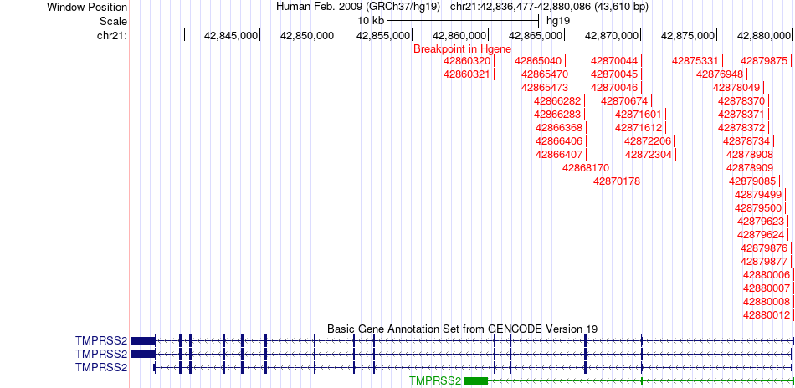Viewport: 795px width, 388px height.
Task: Pick breakpoint item 42870178
Action: (x=617, y=181)
